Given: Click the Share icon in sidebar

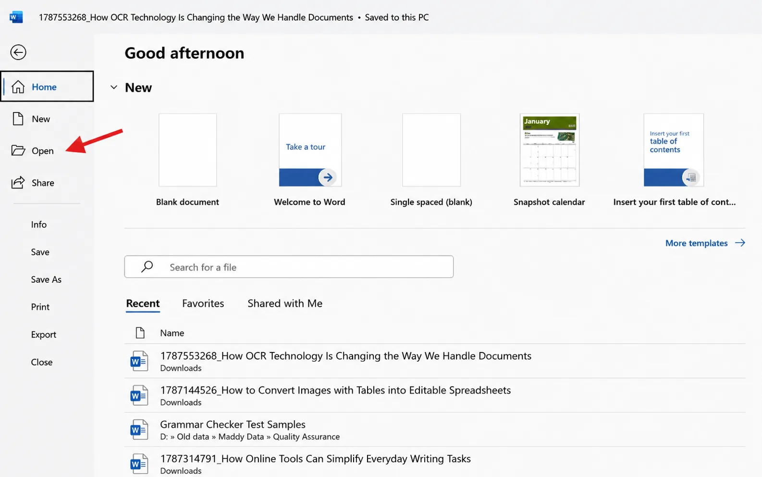Looking at the screenshot, I should pos(18,183).
